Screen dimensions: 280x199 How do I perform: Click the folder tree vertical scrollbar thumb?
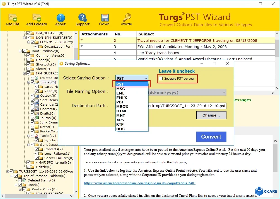click(76, 54)
